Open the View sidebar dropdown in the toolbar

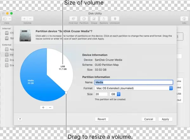7,19
